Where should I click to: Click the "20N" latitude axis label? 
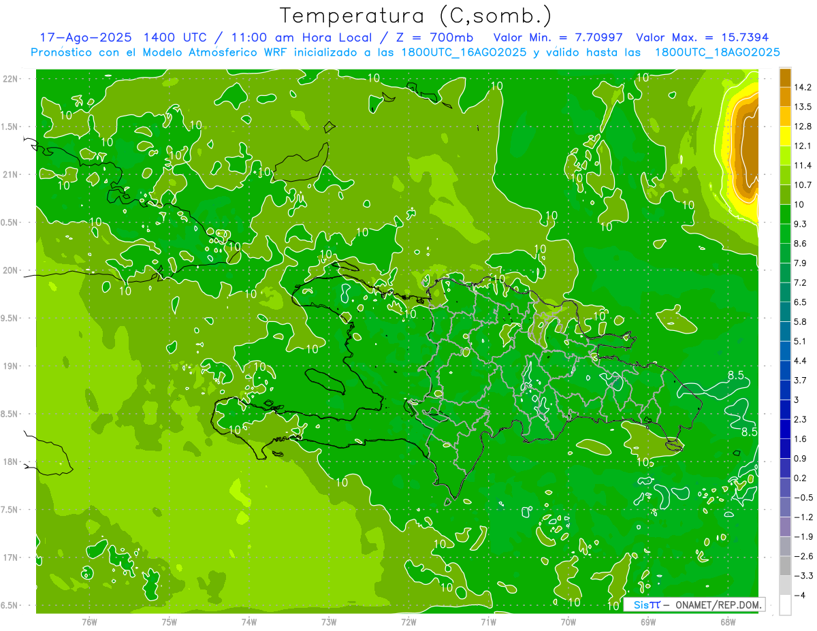[10, 270]
